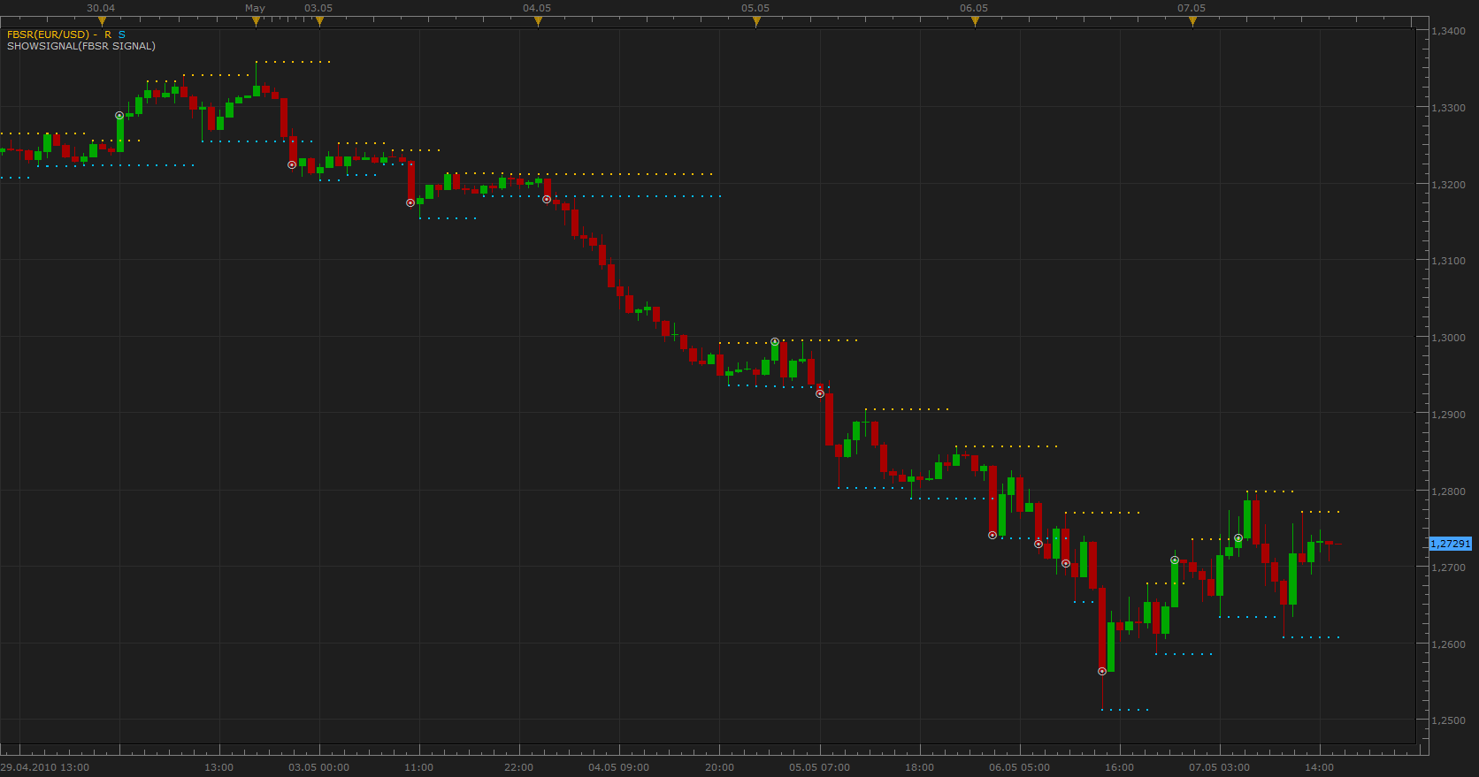Click the 05.05 07:00 time axis label
This screenshot has height=777, width=1479.
coord(820,767)
